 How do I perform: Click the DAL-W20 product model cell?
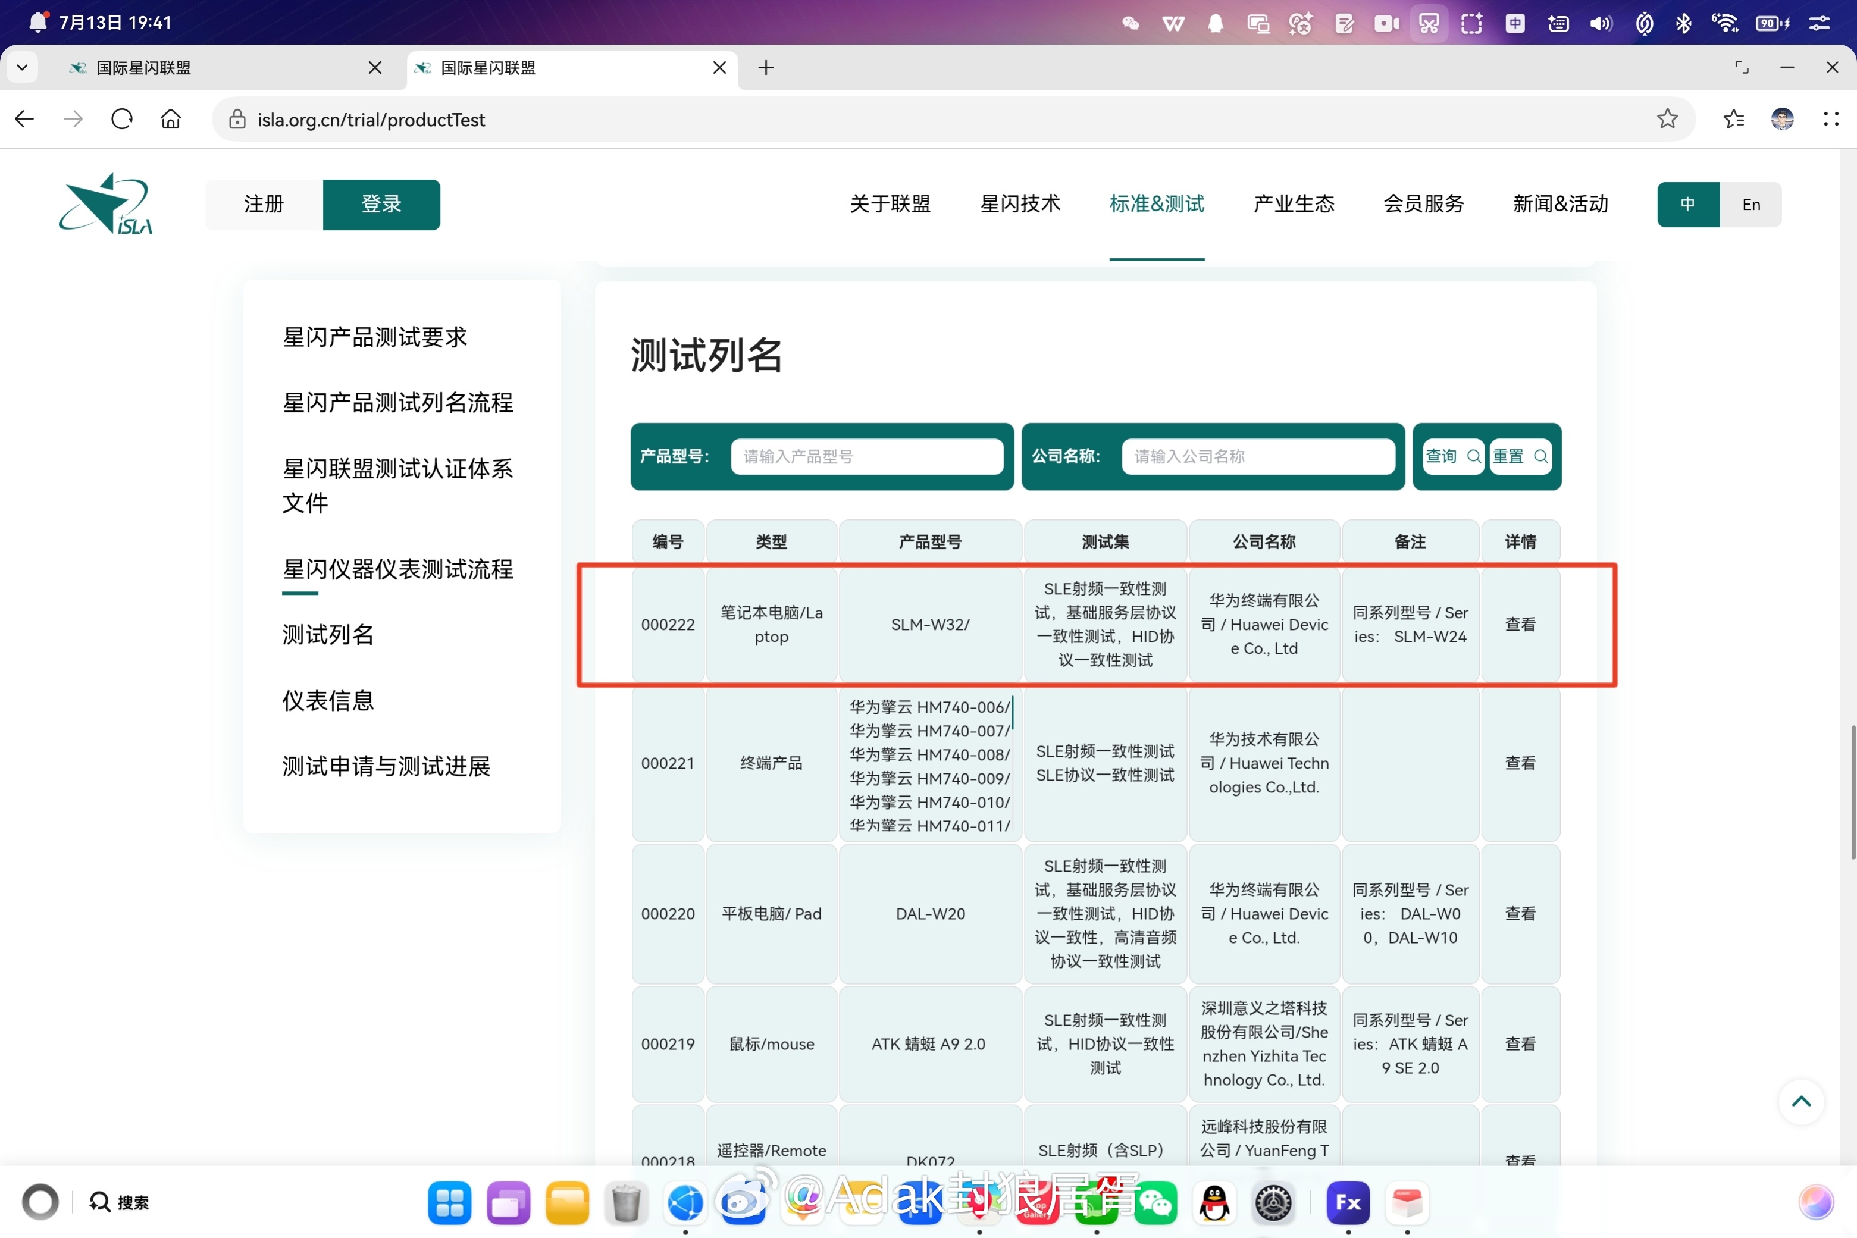(930, 914)
